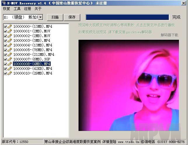This screenshot has width=188, height=145.
Task: Click the 扫描 scan button
Action: click(x=55, y=17)
